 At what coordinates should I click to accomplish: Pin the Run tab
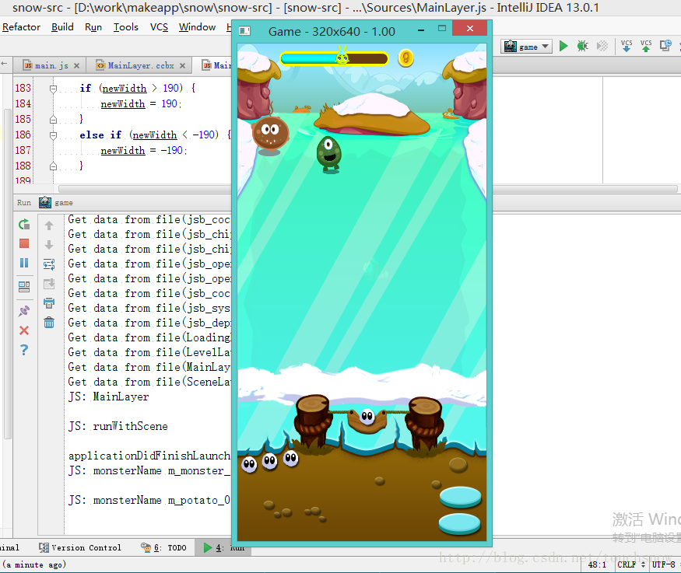pyautogui.click(x=24, y=310)
